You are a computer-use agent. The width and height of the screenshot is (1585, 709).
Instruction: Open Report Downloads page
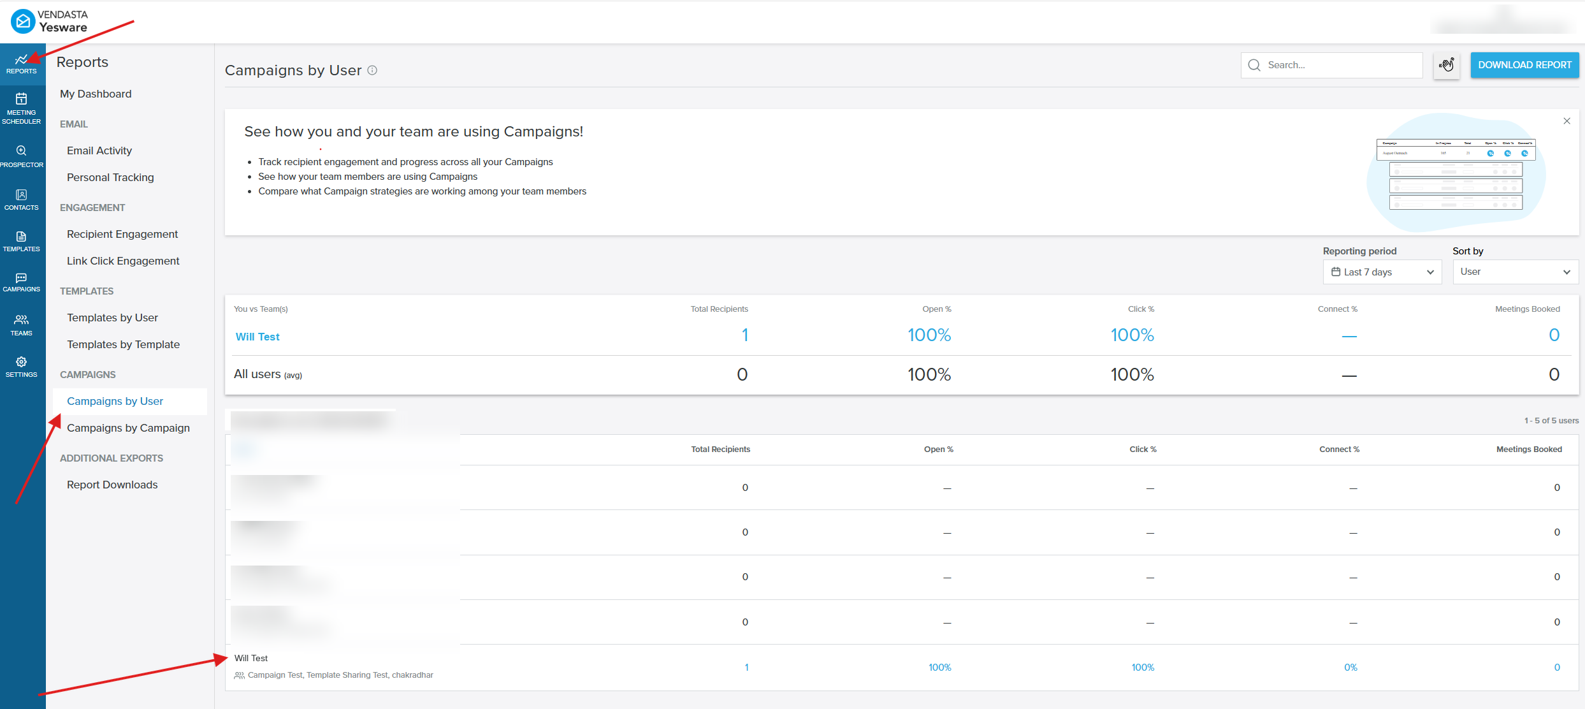(112, 485)
